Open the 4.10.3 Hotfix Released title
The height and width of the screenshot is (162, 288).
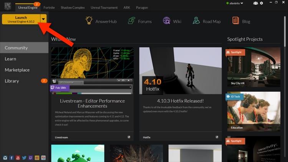pos(180,101)
